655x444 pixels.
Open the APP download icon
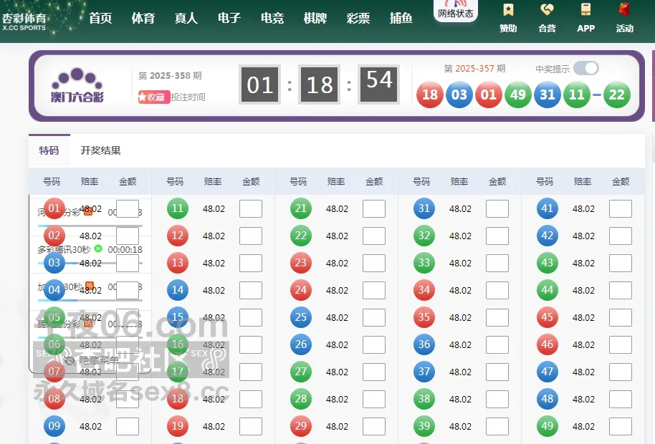point(585,17)
